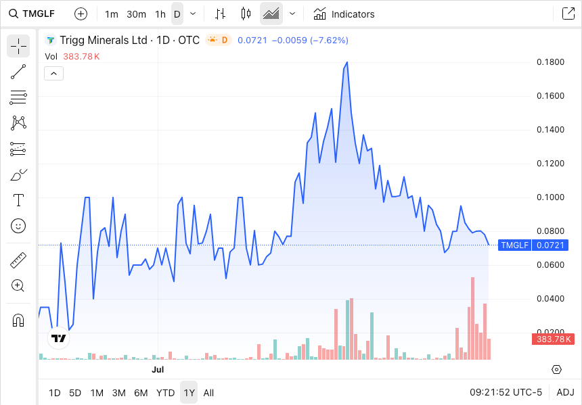Select the All time range
The image size is (582, 405).
(x=208, y=393)
